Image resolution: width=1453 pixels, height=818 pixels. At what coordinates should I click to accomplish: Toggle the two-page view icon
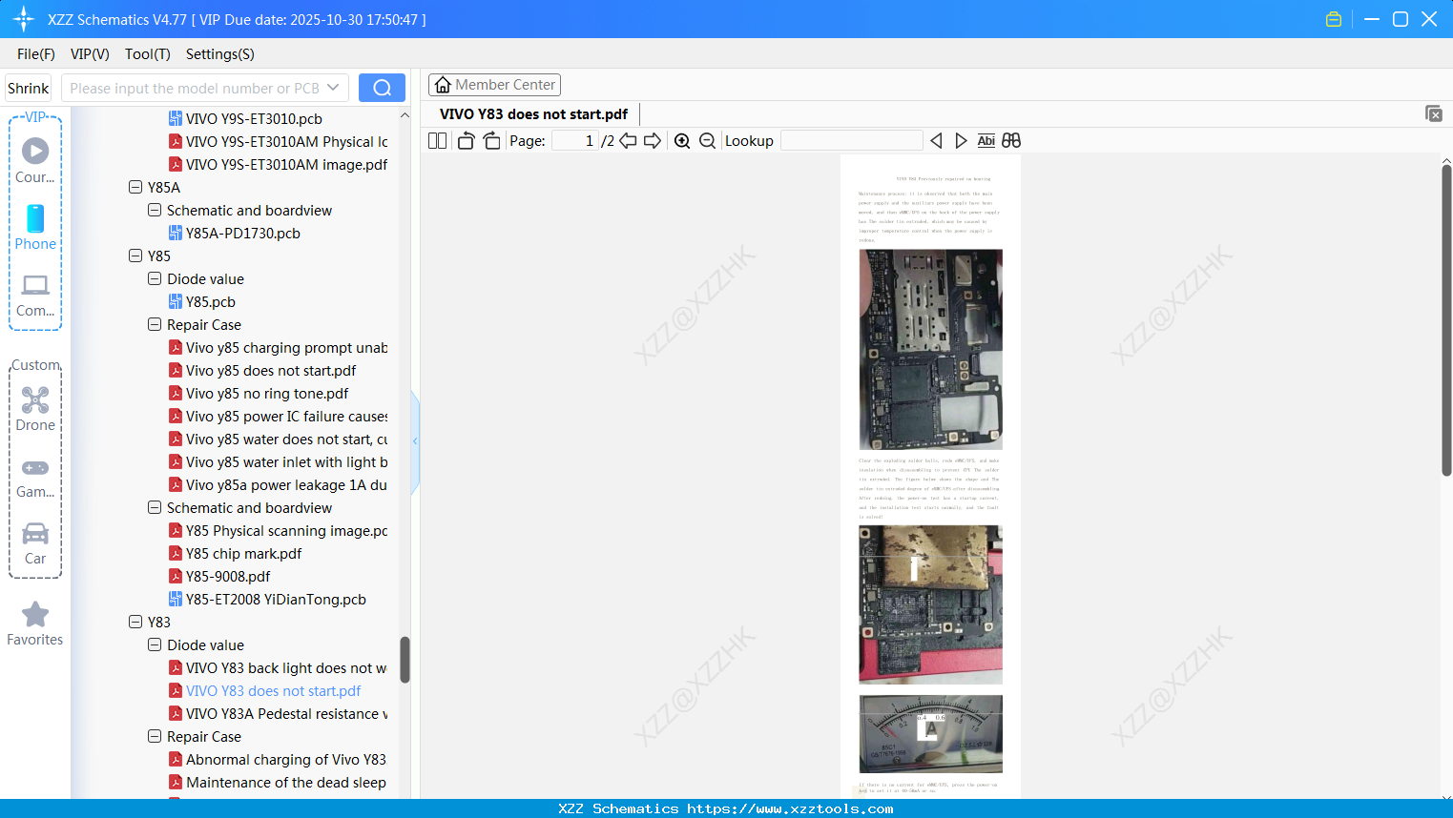point(437,141)
